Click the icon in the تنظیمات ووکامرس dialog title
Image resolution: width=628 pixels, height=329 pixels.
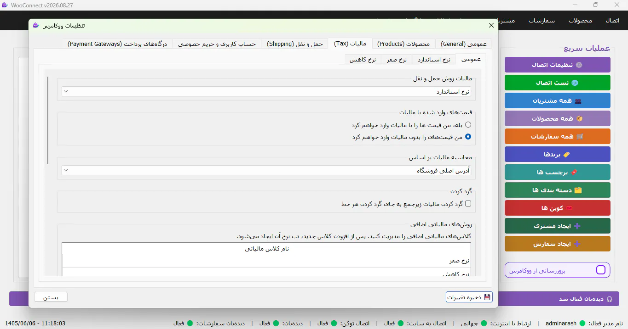pos(36,26)
